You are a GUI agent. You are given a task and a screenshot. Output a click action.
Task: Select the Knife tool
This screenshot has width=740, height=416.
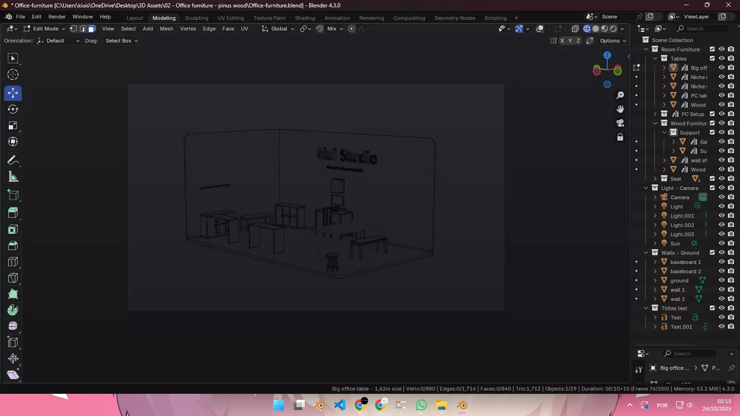tap(13, 278)
